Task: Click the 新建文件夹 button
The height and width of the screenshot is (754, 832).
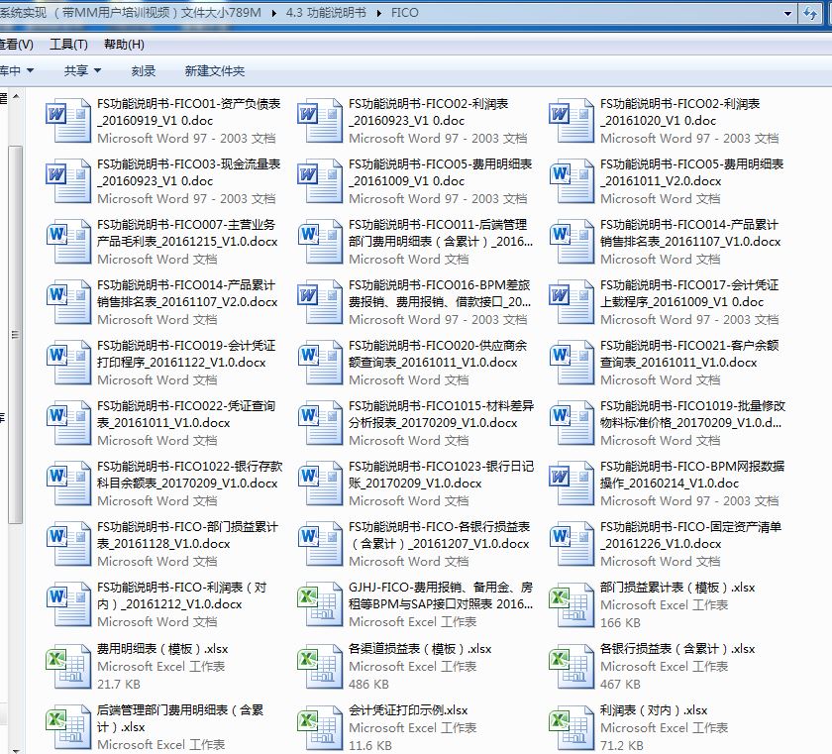Action: pos(214,70)
